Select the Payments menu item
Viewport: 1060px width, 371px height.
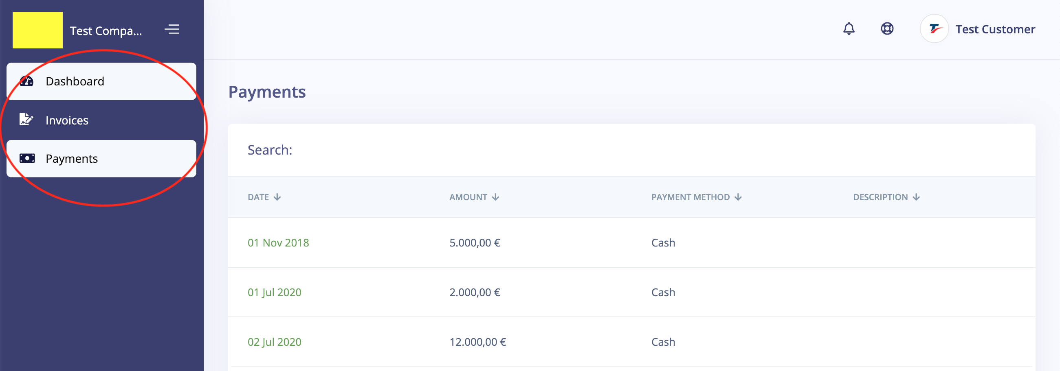pos(101,159)
